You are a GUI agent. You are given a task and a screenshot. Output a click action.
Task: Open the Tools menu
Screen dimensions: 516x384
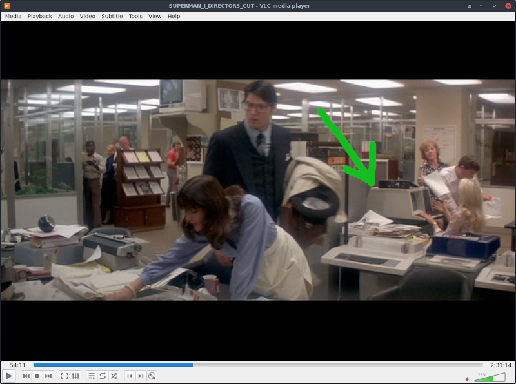135,17
